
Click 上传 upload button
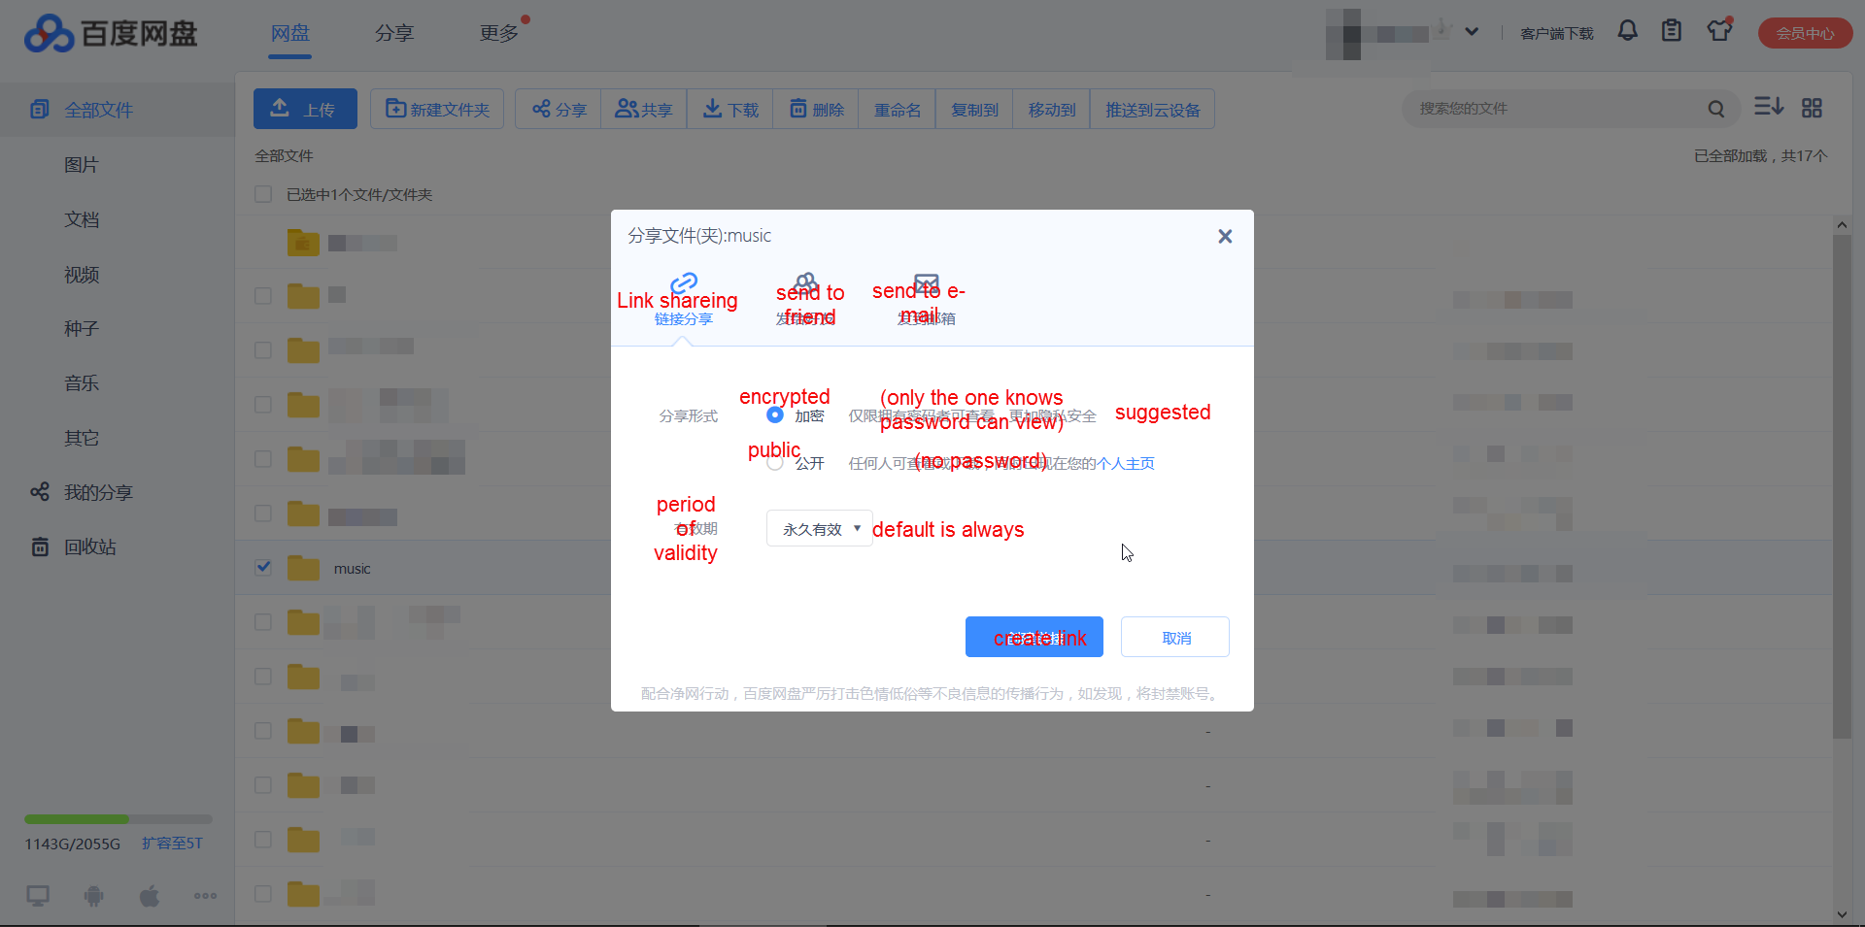pyautogui.click(x=305, y=109)
